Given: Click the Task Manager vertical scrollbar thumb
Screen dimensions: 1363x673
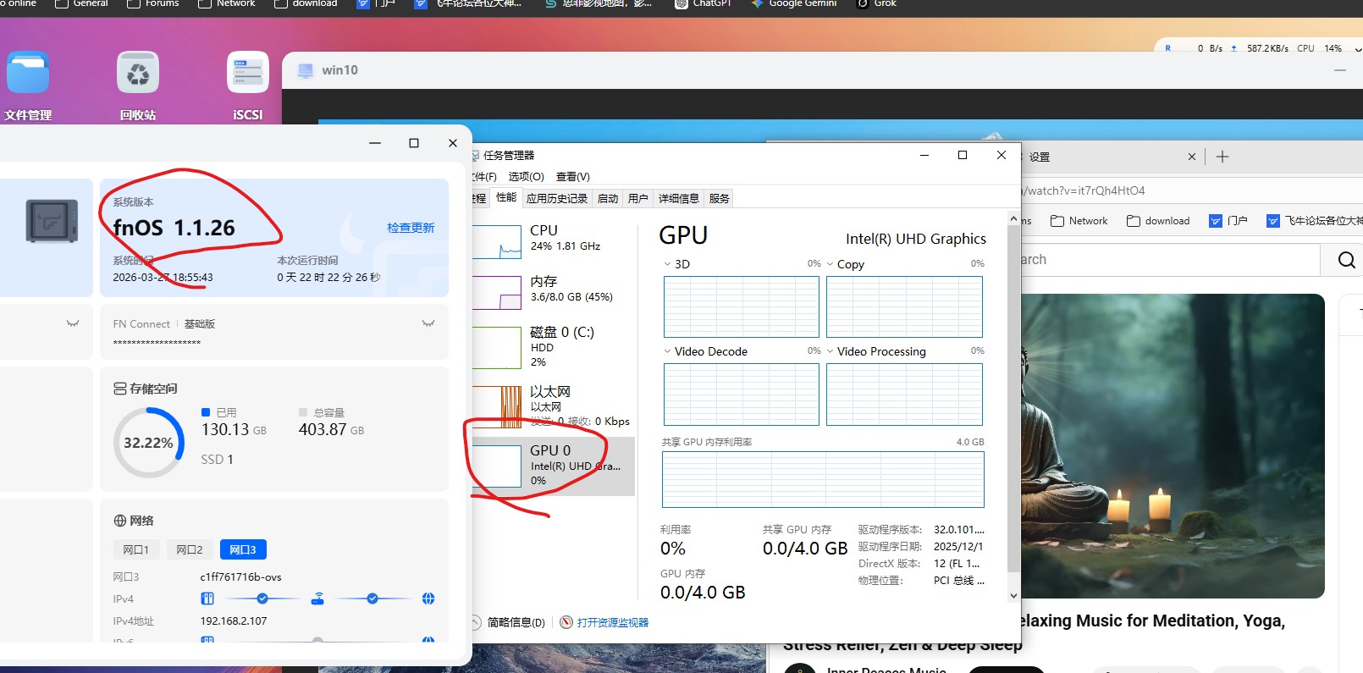Looking at the screenshot, I should 1014,399.
